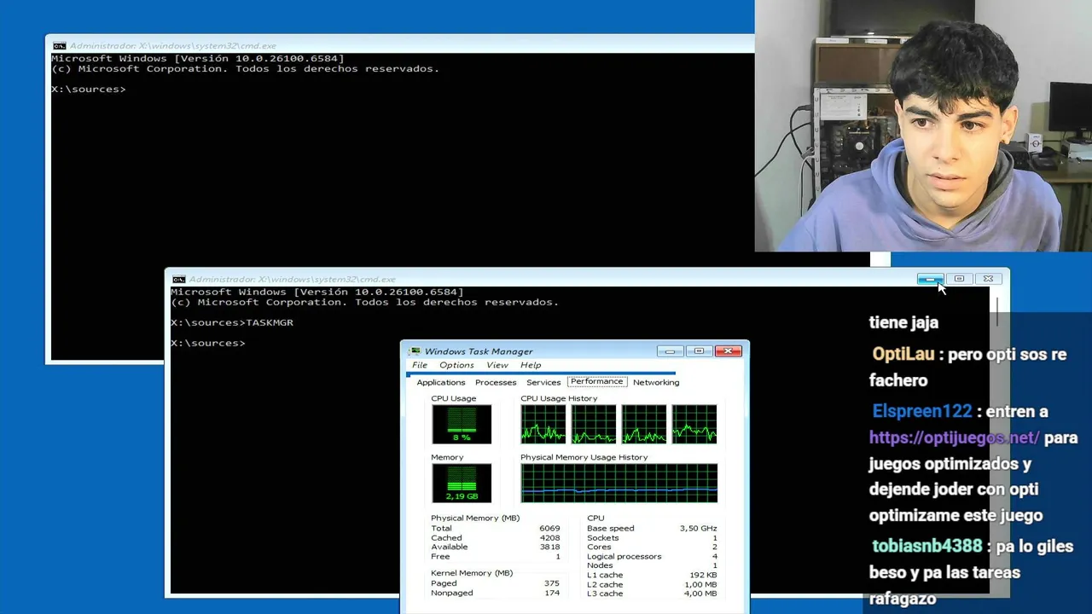Viewport: 1092px width, 614px height.
Task: Click the last CPU Usage History graph
Action: pos(694,424)
